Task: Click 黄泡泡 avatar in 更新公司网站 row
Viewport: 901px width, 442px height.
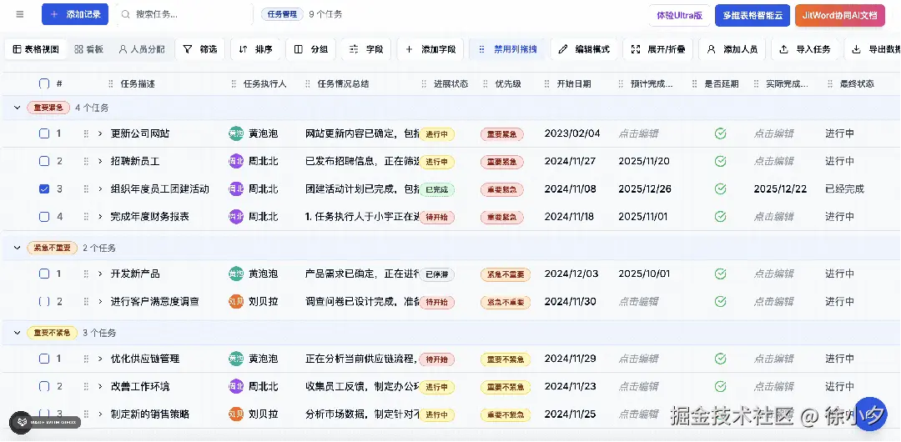Action: pos(236,133)
